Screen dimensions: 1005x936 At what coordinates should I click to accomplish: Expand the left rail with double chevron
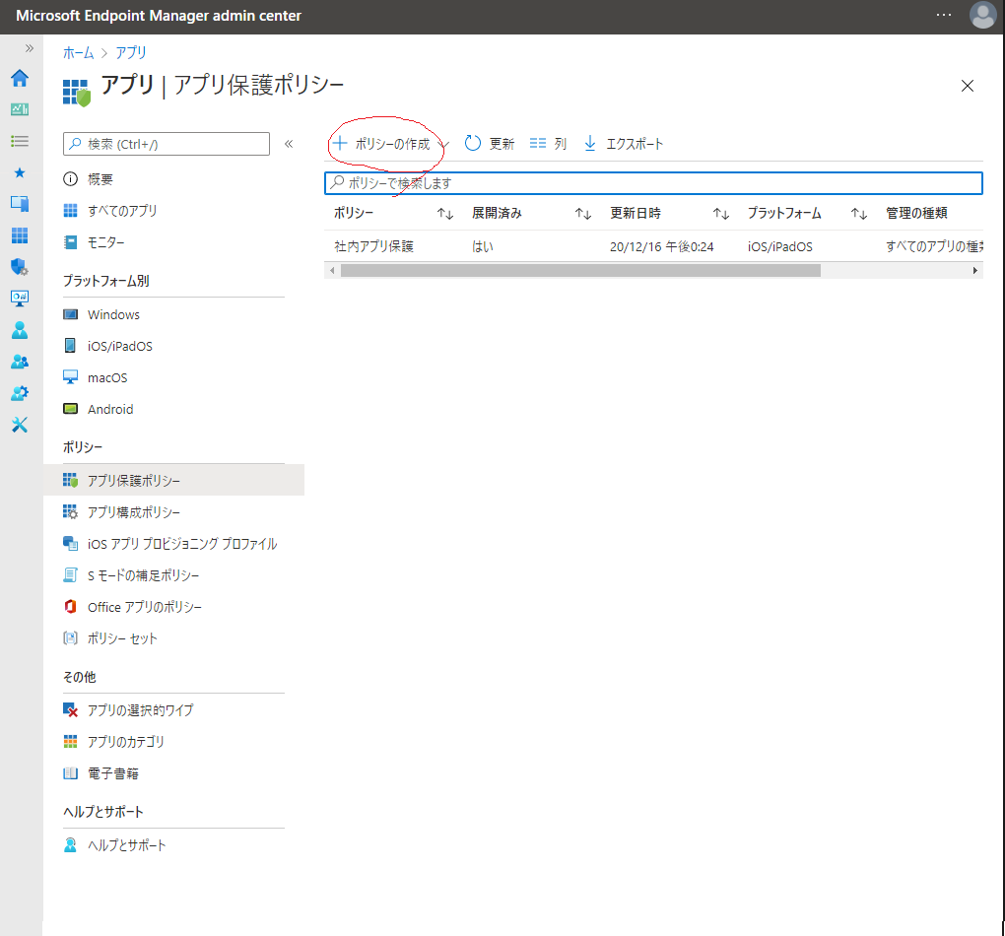(x=30, y=48)
